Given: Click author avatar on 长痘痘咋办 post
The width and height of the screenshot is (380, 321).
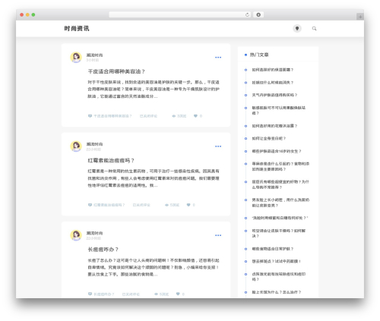Looking at the screenshot, I should pyautogui.click(x=76, y=235).
